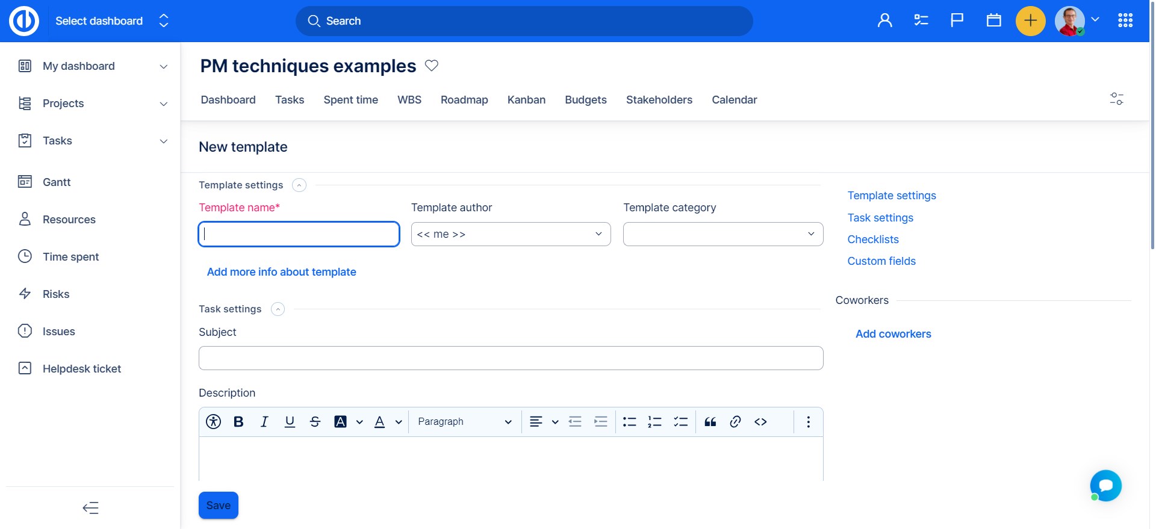Click the Add coworkers link
The height and width of the screenshot is (529, 1156).
[x=893, y=334]
